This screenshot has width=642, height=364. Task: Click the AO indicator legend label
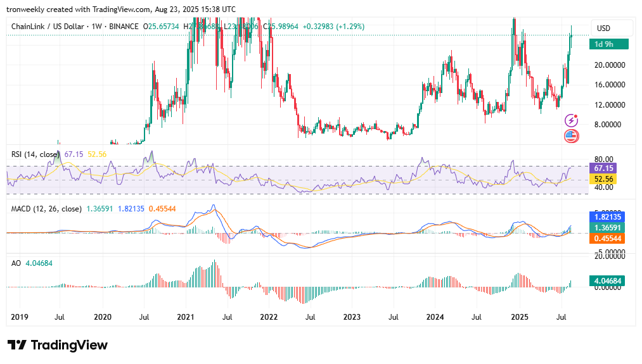click(x=17, y=262)
